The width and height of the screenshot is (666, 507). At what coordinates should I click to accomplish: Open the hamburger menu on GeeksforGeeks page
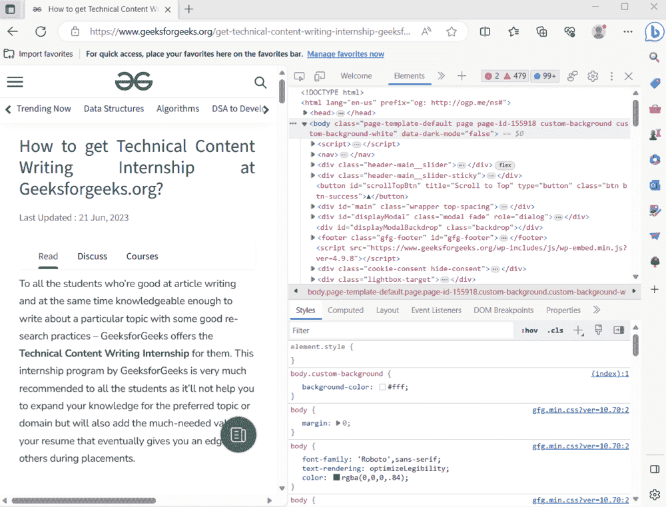[15, 82]
